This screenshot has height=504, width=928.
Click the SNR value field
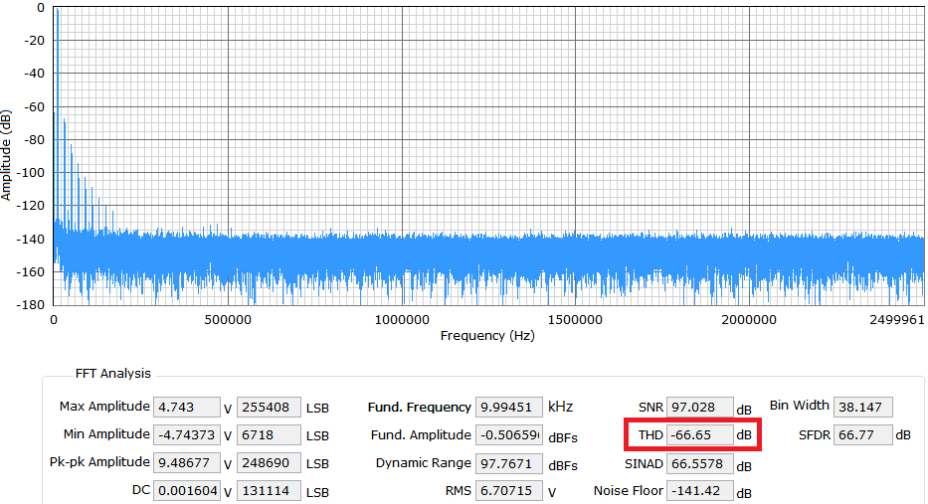(699, 407)
